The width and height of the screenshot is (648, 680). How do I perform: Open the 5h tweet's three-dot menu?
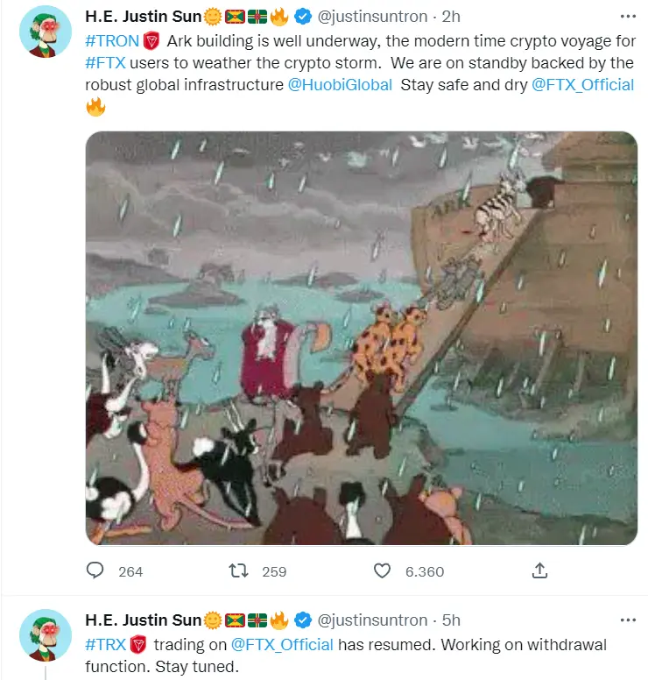(x=628, y=620)
